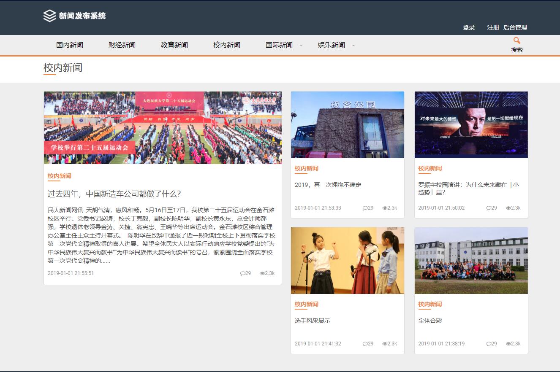This screenshot has width=560, height=372.
Task: Click the 全体合影 article thumbnail
Action: point(471,261)
